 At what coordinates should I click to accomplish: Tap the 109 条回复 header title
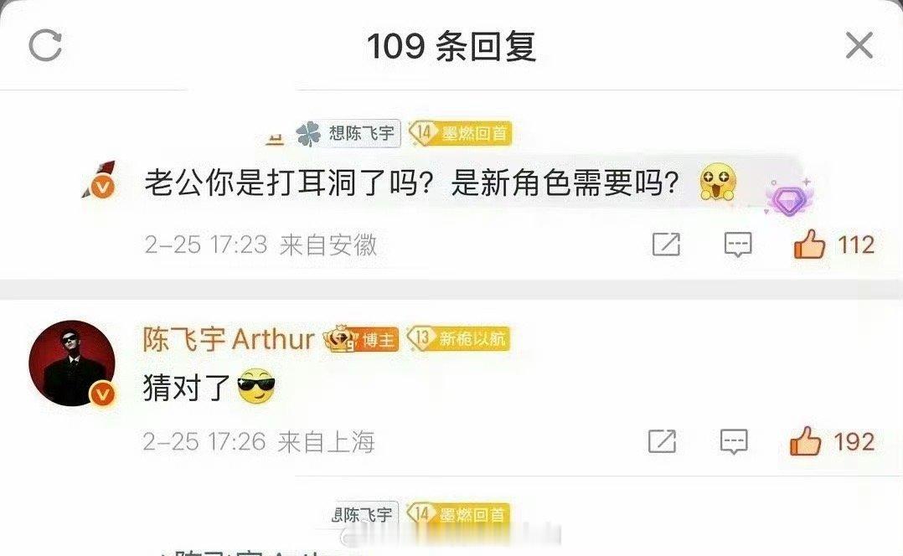coord(451,46)
